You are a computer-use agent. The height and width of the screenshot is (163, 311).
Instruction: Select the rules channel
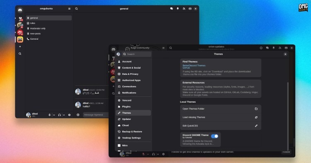(49, 23)
